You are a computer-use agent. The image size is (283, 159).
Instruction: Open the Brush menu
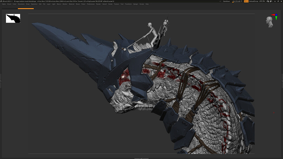tap(9, 4)
